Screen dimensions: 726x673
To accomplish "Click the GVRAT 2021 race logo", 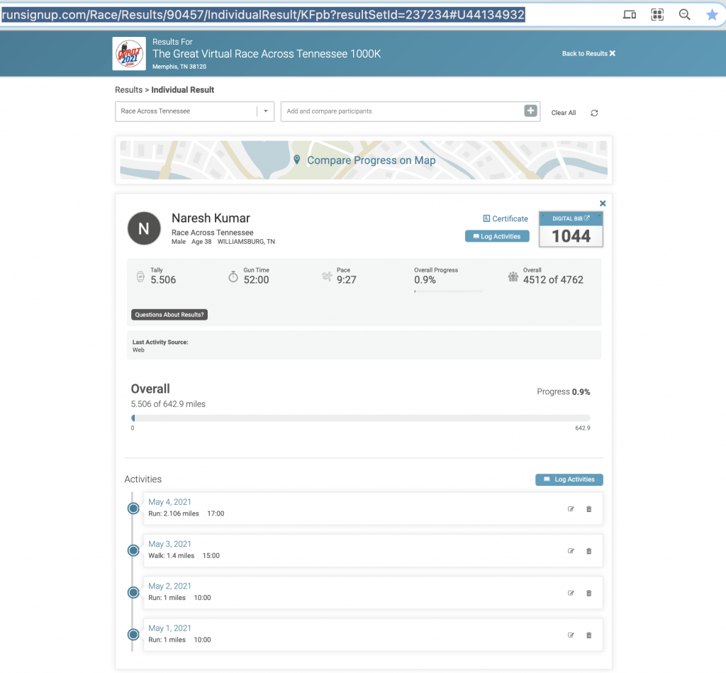I will (129, 54).
